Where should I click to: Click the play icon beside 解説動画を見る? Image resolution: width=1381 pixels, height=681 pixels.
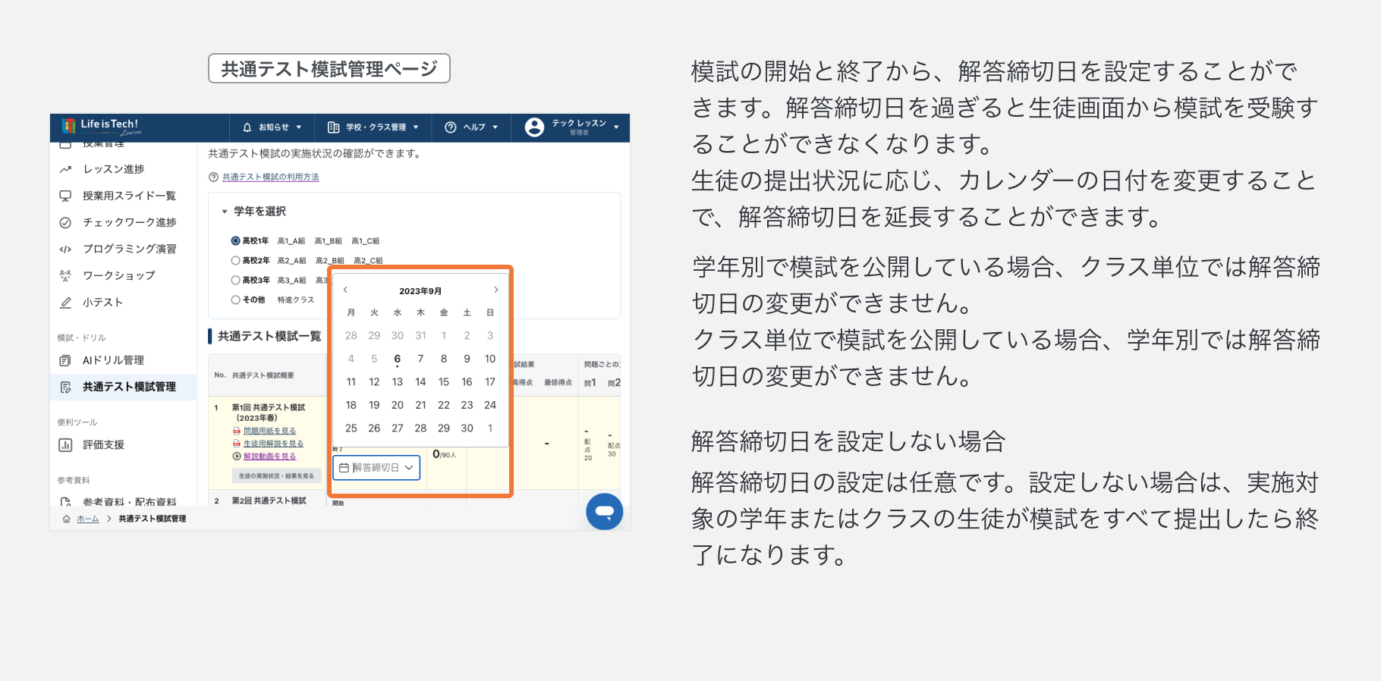(237, 457)
